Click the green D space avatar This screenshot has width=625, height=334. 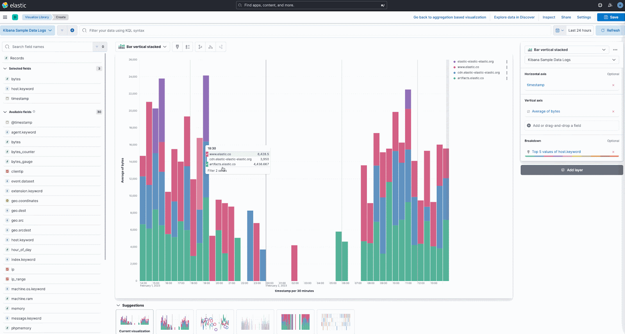coord(15,17)
